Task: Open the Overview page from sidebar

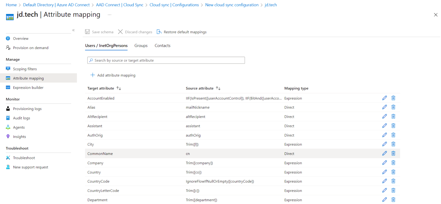Action: pyautogui.click(x=20, y=38)
